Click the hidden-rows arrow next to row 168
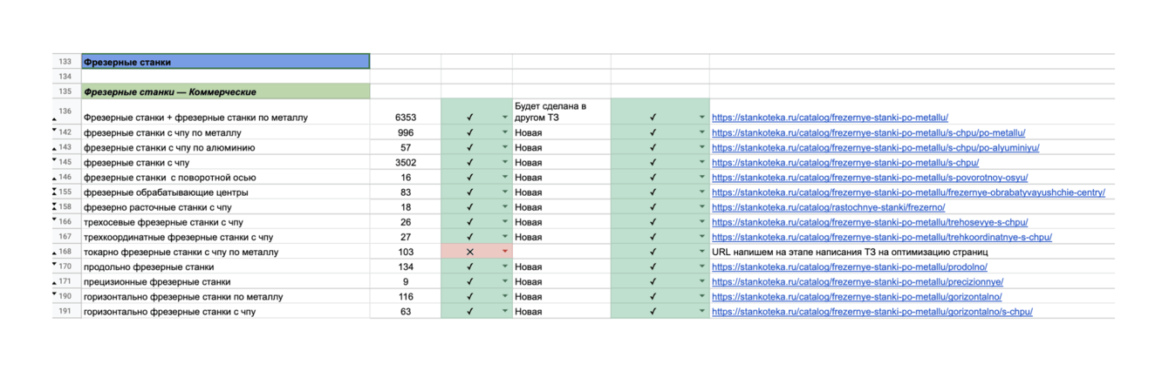The width and height of the screenshot is (1169, 371). pos(54,250)
